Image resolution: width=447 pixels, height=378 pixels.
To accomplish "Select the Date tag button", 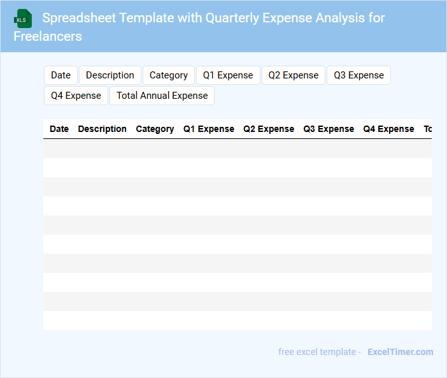I will coord(60,75).
